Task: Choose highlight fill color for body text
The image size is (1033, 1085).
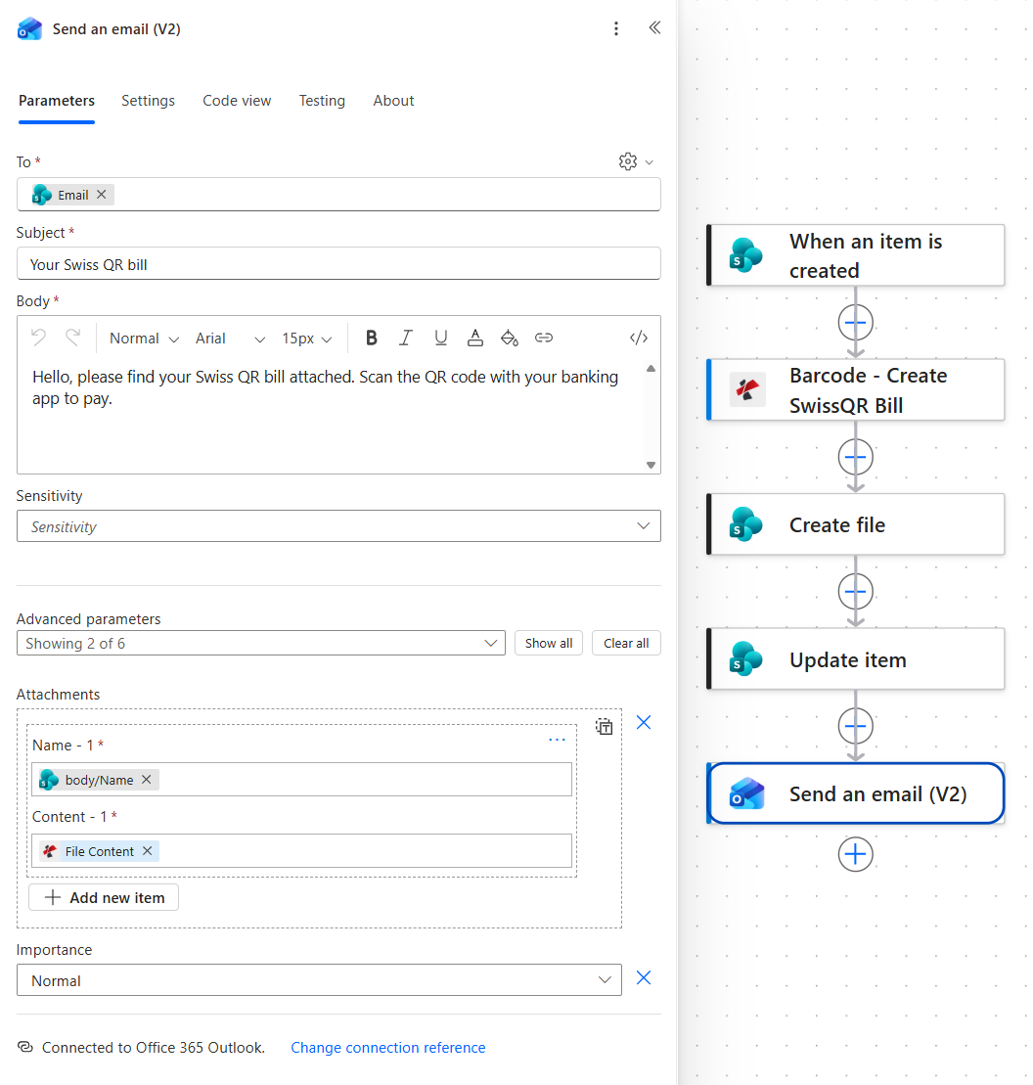Action: (x=510, y=338)
